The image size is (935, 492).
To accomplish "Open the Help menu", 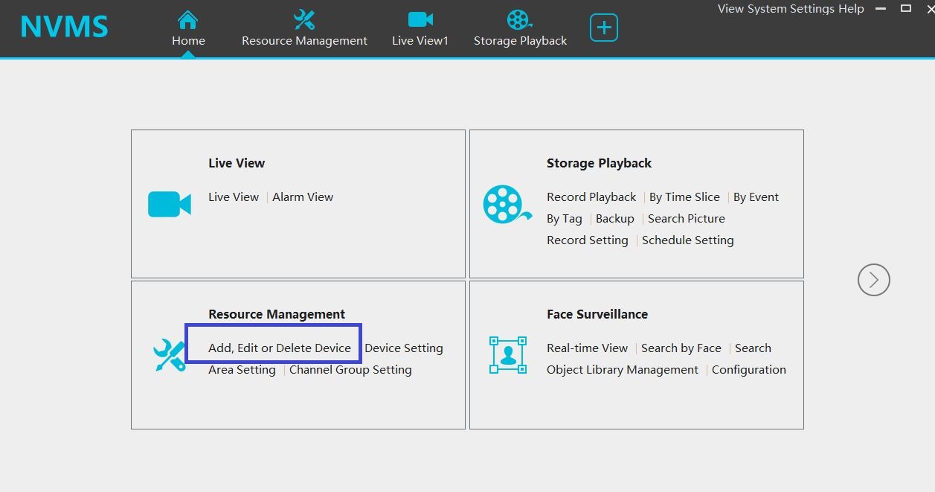I will [852, 8].
